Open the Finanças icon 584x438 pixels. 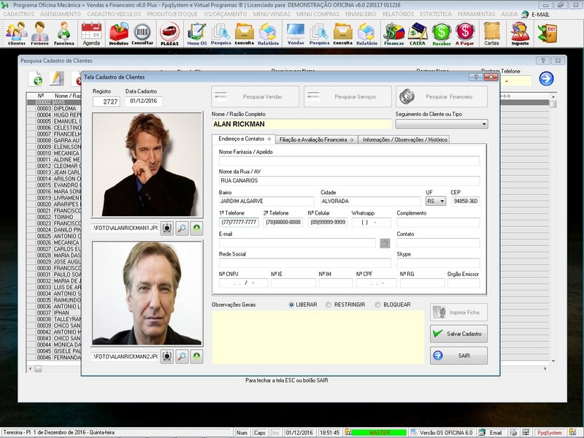click(394, 34)
